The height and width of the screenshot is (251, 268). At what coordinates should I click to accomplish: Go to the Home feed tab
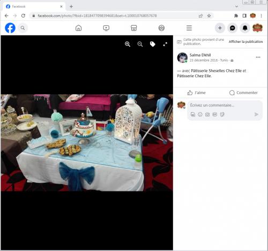tap(79, 28)
